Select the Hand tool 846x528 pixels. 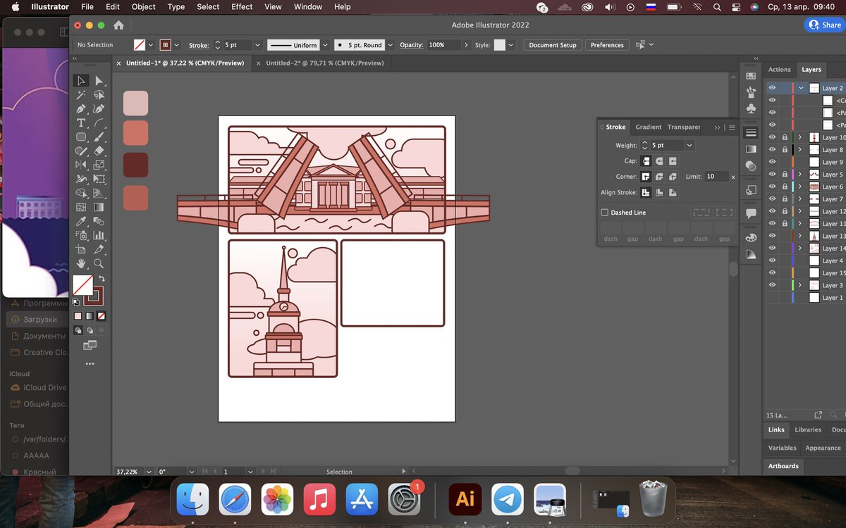click(x=81, y=263)
